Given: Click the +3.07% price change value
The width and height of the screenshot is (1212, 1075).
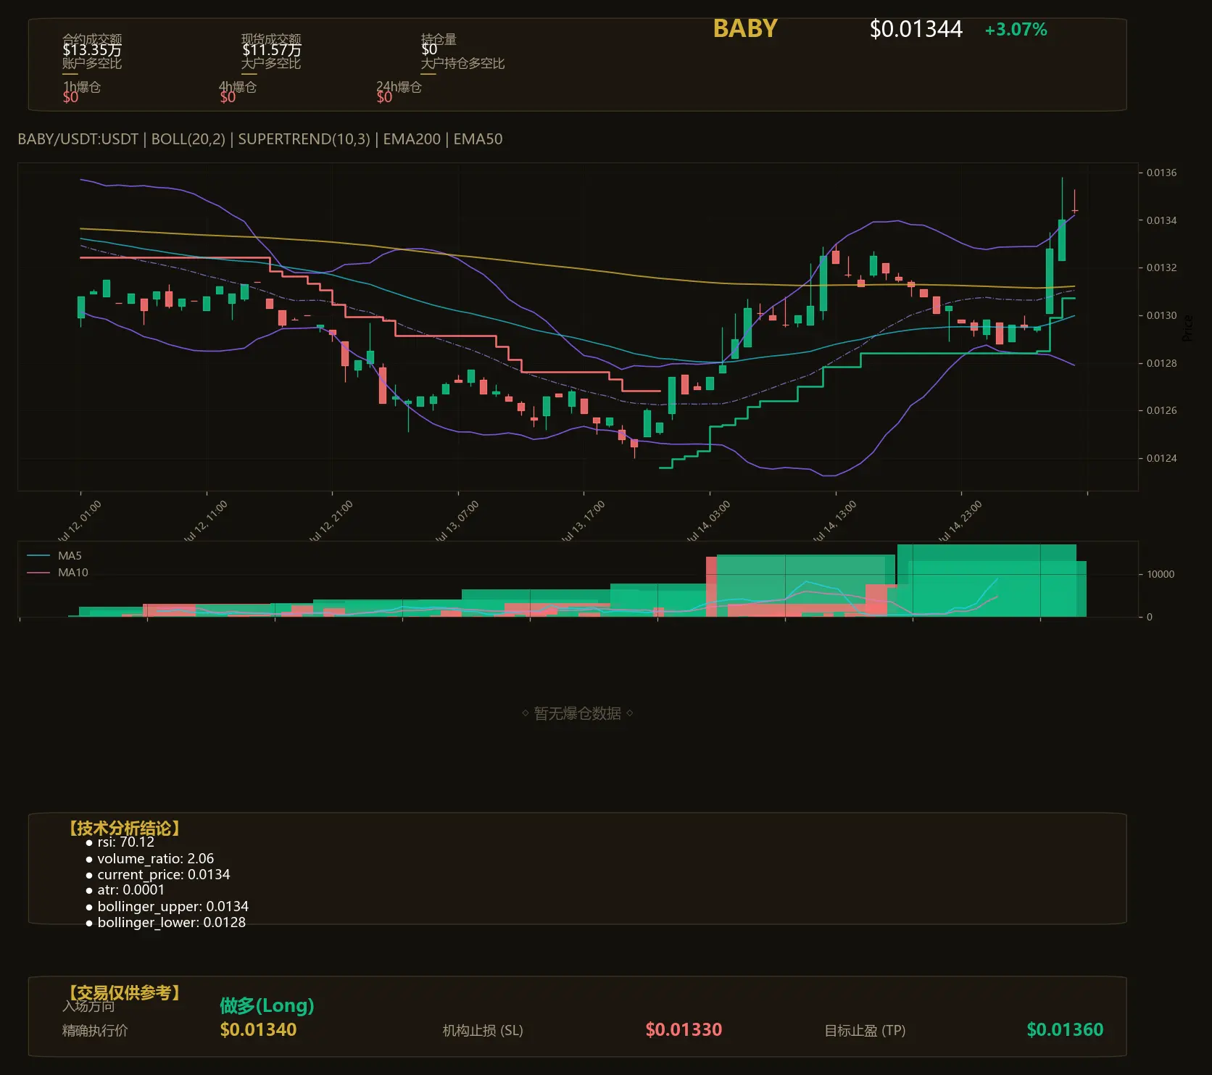Looking at the screenshot, I should coord(1016,30).
